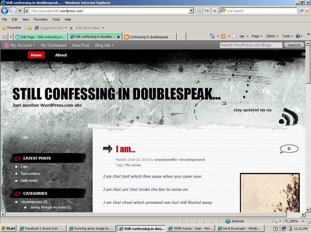Viewport: 311px width, 233px height.
Task: Open the Suggested Sites dropdown
Action: [51, 28]
